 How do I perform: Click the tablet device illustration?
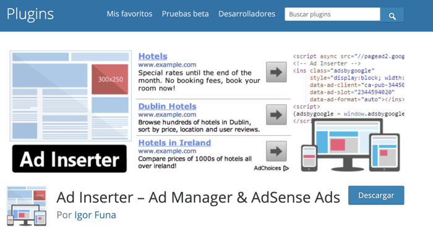[384, 153]
